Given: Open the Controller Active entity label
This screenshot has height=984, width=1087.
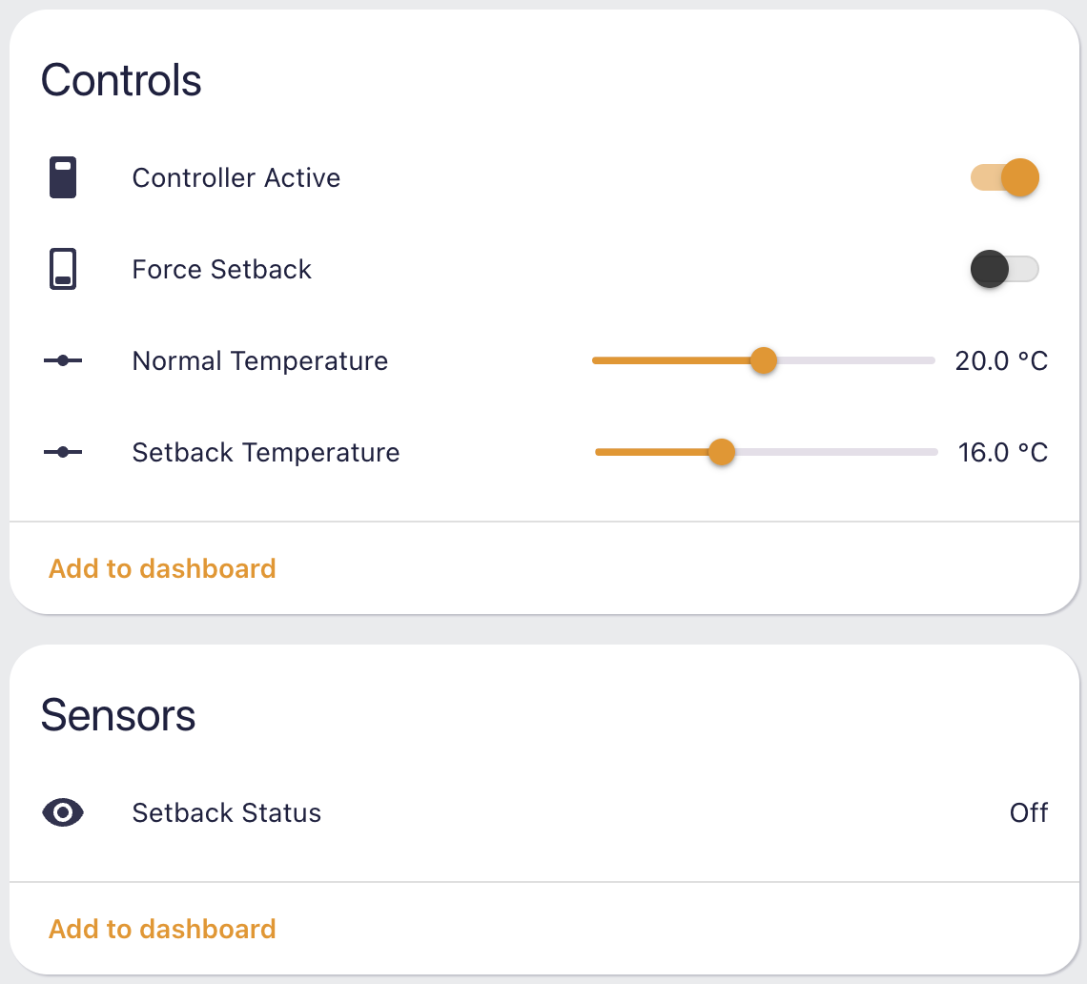Looking at the screenshot, I should [x=236, y=177].
